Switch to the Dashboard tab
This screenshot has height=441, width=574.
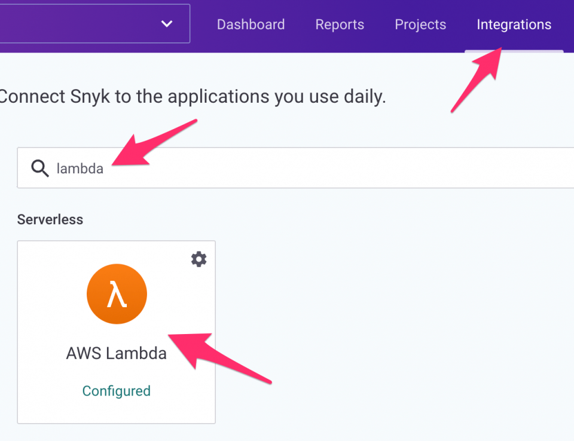coord(251,24)
